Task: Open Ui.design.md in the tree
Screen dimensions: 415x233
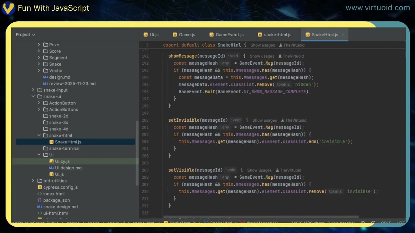Action: tap(68, 168)
